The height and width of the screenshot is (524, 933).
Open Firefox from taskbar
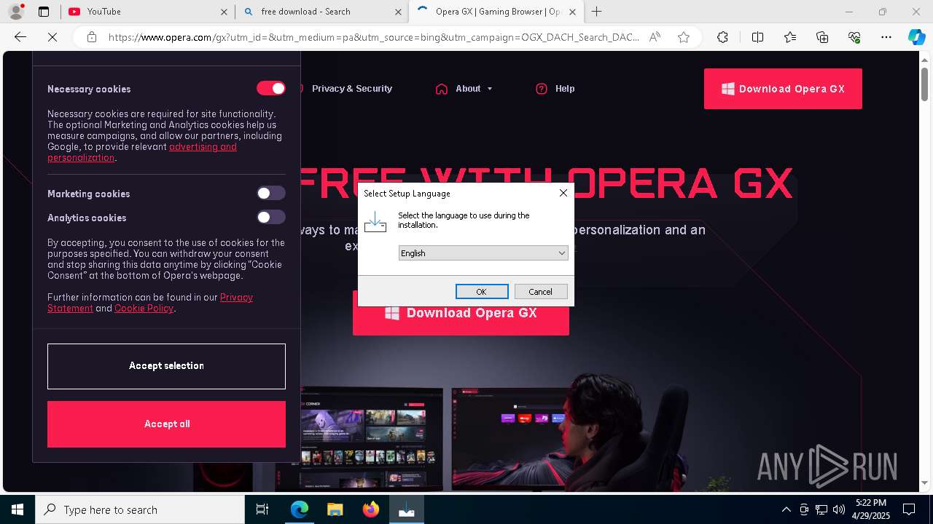[370, 509]
